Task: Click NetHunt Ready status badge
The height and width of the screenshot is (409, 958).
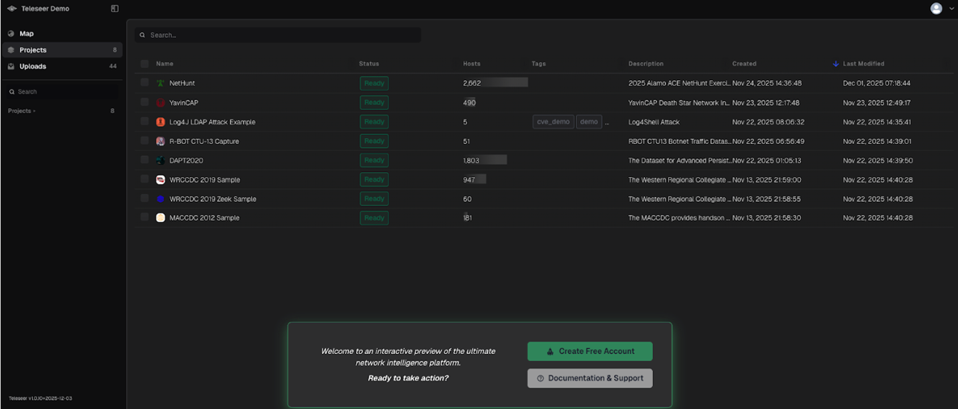Action: pyautogui.click(x=375, y=83)
